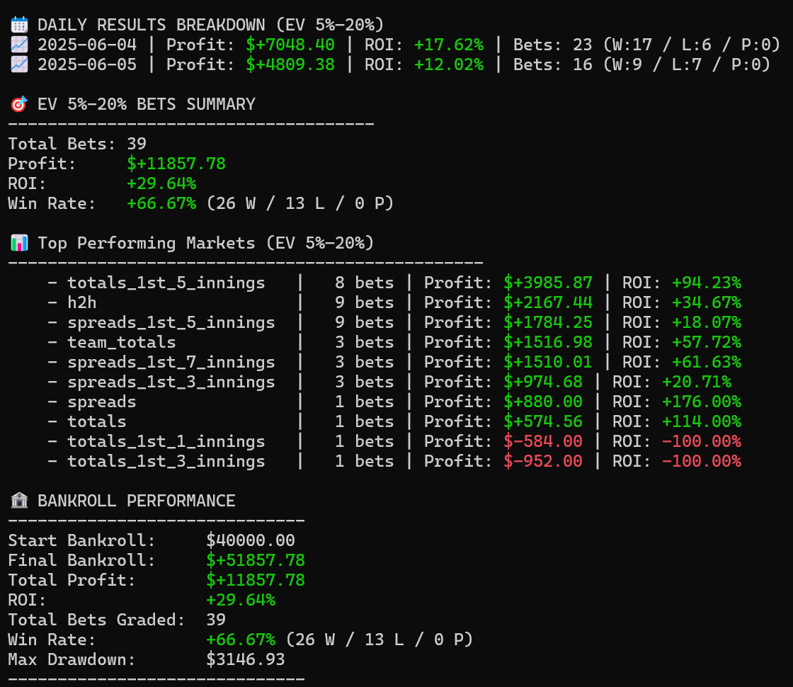Click the 'totals' market row with $+574.56 profit
Image resolution: width=793 pixels, height=687 pixels.
click(x=394, y=421)
